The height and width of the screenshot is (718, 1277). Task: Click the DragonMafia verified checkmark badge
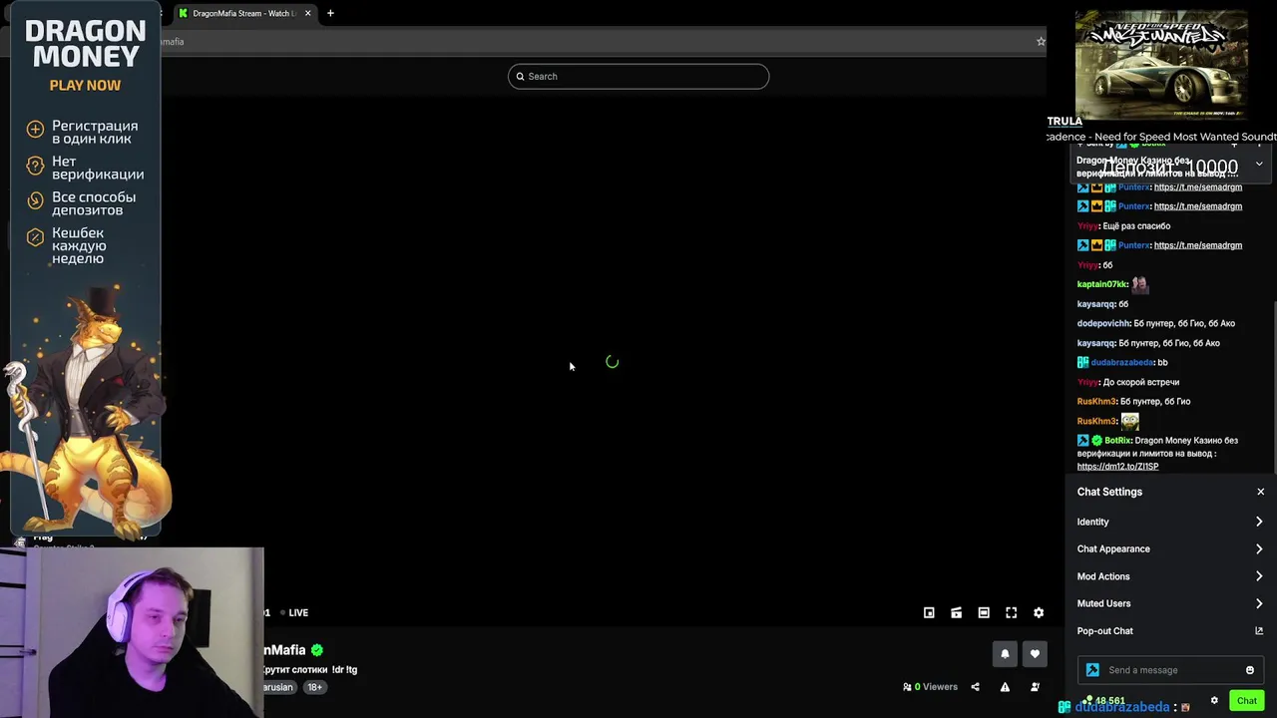click(x=317, y=650)
